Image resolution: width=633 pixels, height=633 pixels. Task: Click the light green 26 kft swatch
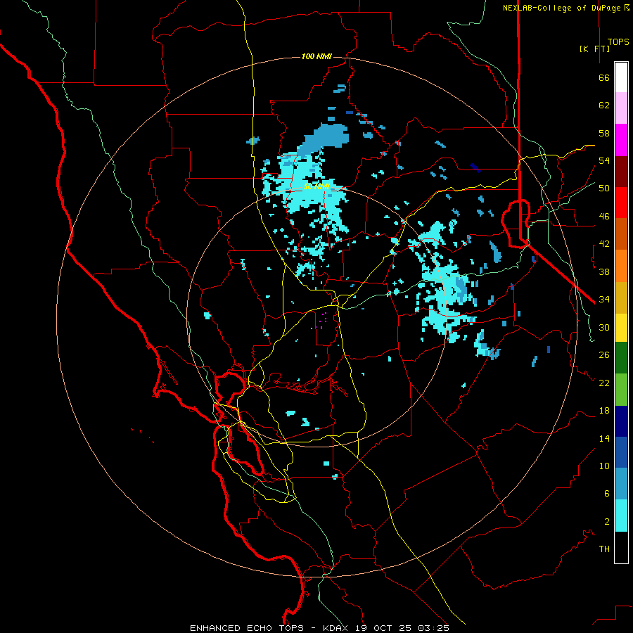click(621, 390)
